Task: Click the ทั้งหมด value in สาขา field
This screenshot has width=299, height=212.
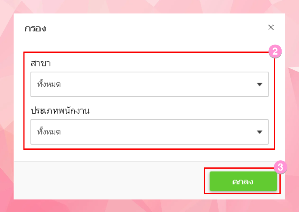Action: [49, 84]
